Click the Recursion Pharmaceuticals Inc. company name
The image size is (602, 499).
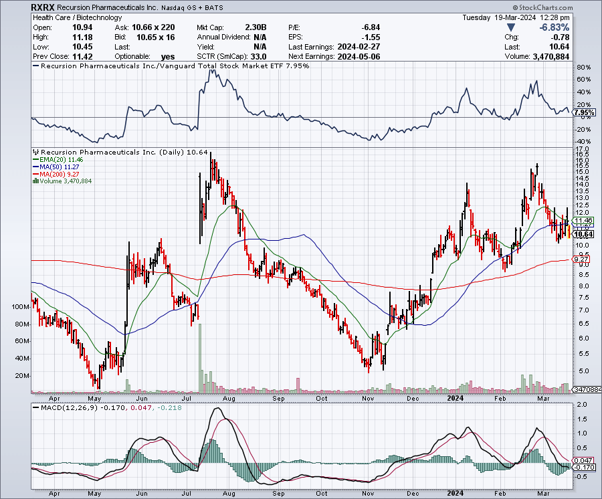tap(108, 7)
